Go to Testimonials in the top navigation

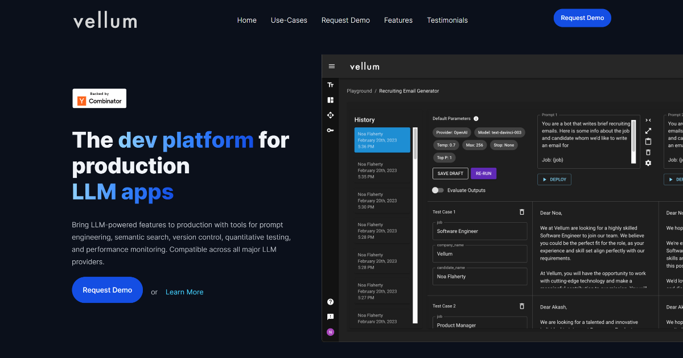point(447,20)
